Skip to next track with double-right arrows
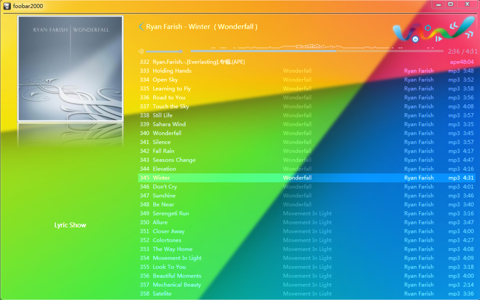 tap(469, 34)
